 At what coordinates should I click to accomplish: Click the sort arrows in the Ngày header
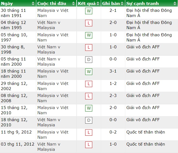point(33,4)
